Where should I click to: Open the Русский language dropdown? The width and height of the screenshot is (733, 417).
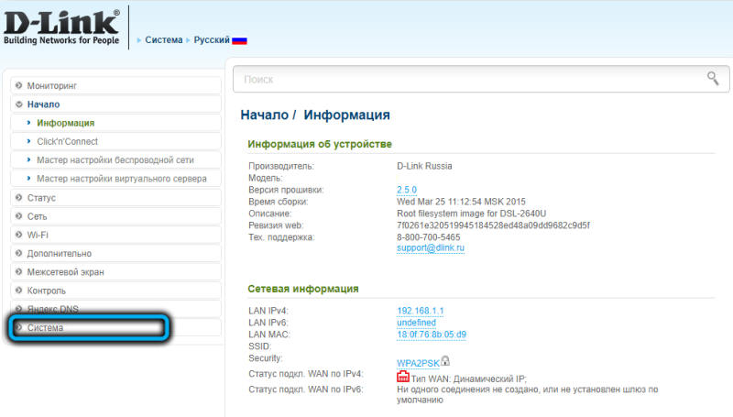coord(211,40)
